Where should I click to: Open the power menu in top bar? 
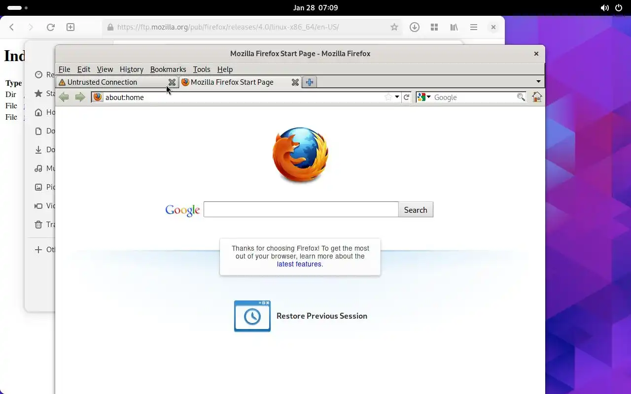coord(619,8)
